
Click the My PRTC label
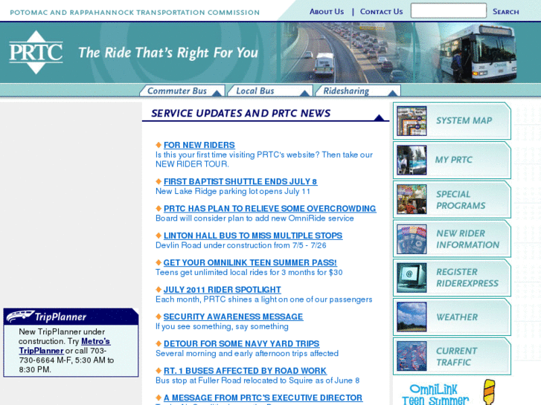pos(453,160)
